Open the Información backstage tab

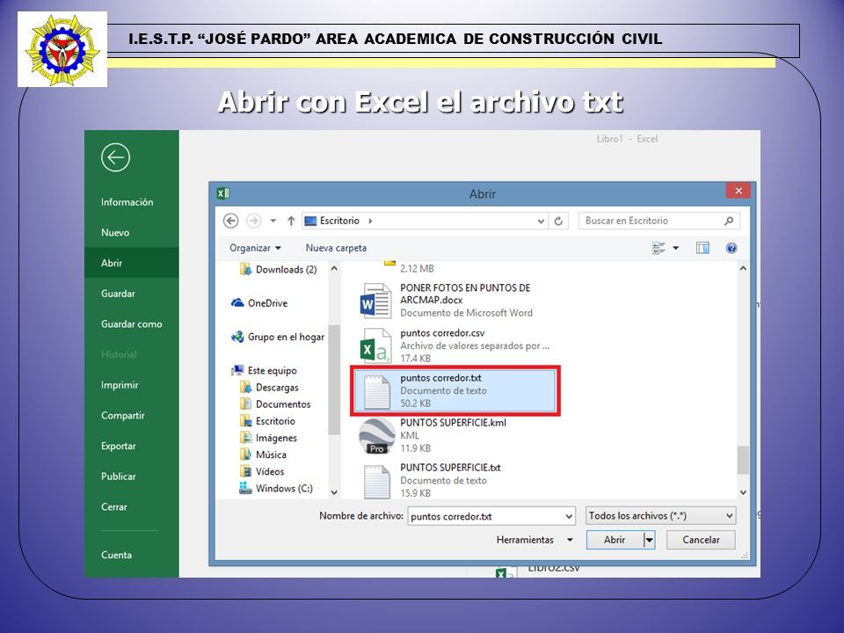(127, 202)
